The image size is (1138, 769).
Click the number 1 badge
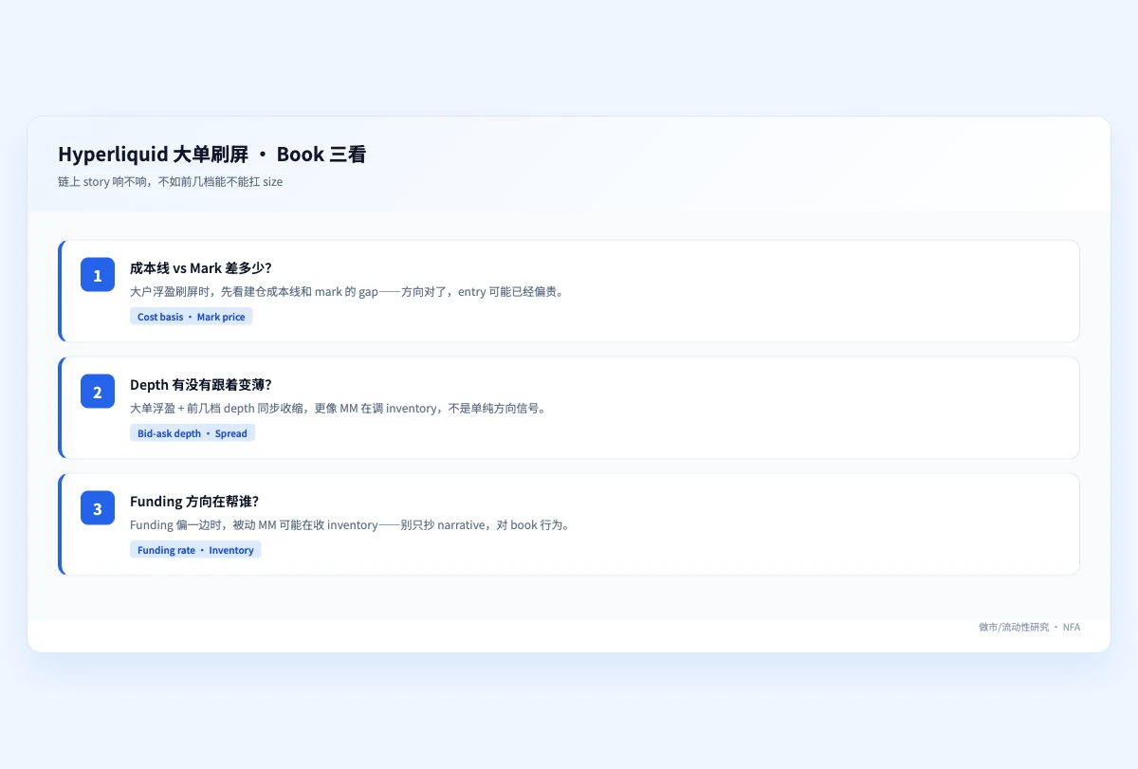click(98, 276)
